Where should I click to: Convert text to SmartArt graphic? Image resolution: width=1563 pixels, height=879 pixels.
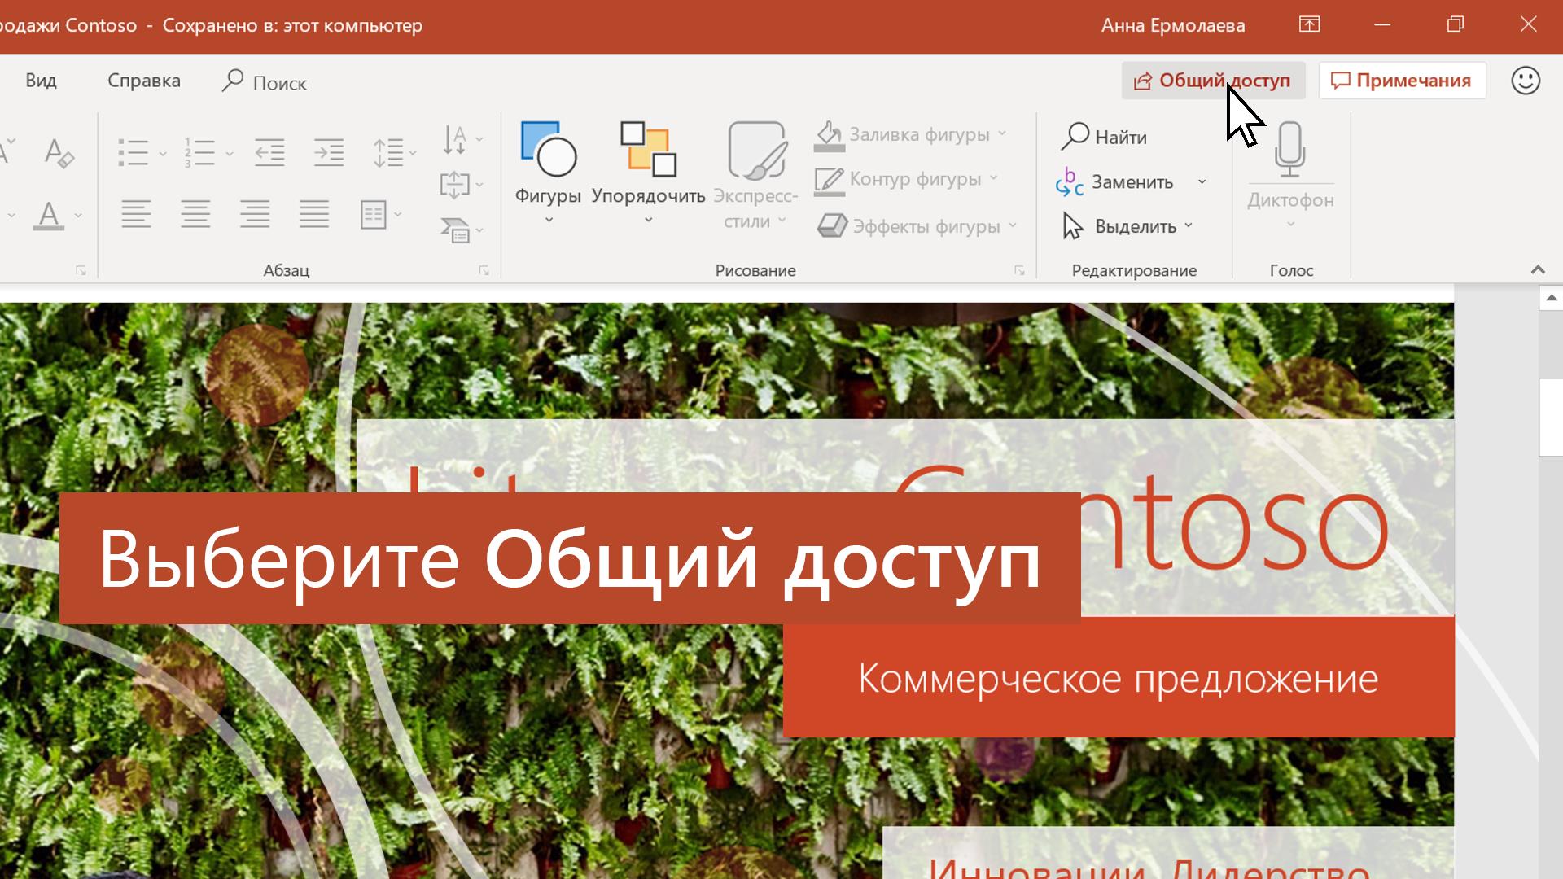click(462, 230)
